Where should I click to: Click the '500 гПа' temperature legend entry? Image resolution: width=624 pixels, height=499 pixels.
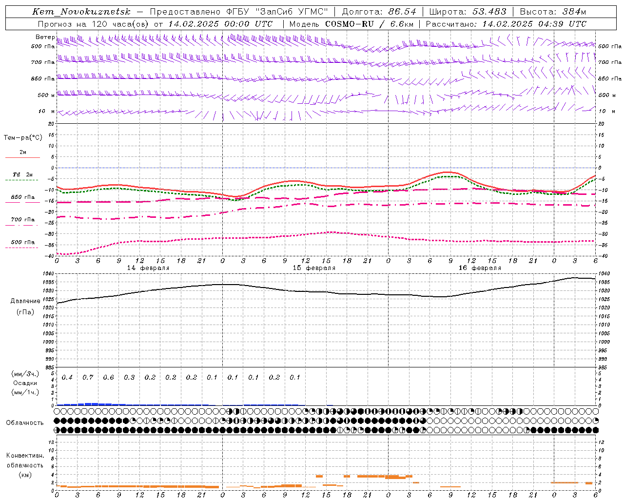click(23, 242)
